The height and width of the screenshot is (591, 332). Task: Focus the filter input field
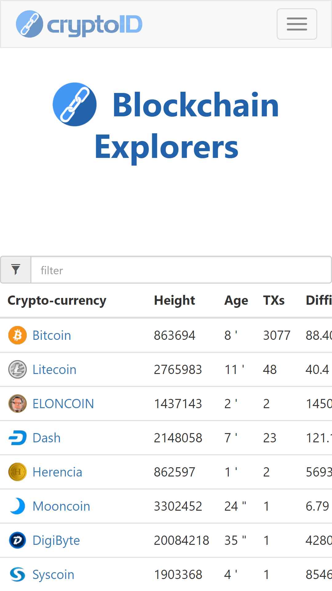(x=181, y=270)
